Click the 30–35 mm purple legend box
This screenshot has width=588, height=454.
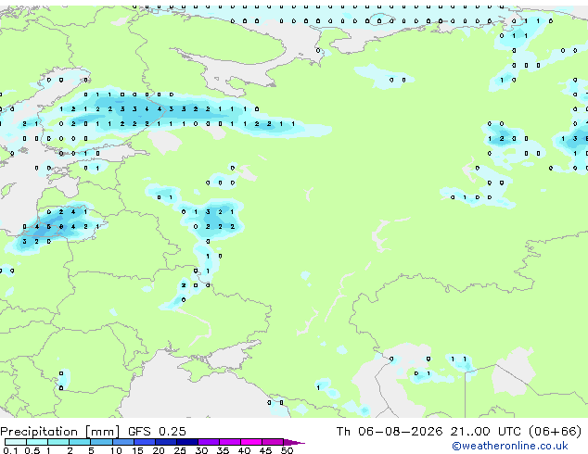(208, 442)
